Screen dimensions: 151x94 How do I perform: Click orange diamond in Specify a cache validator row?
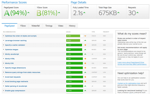[x=85, y=45]
